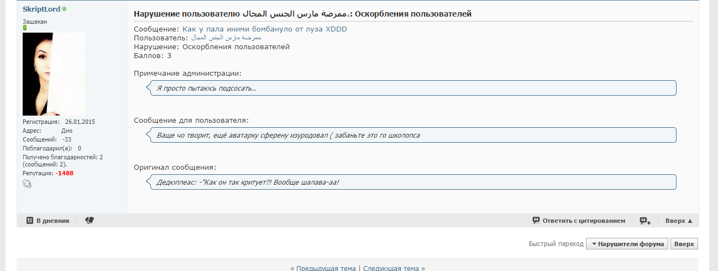Click the green reputation bar under Защекан
This screenshot has height=271, width=718.
click(x=25, y=28)
